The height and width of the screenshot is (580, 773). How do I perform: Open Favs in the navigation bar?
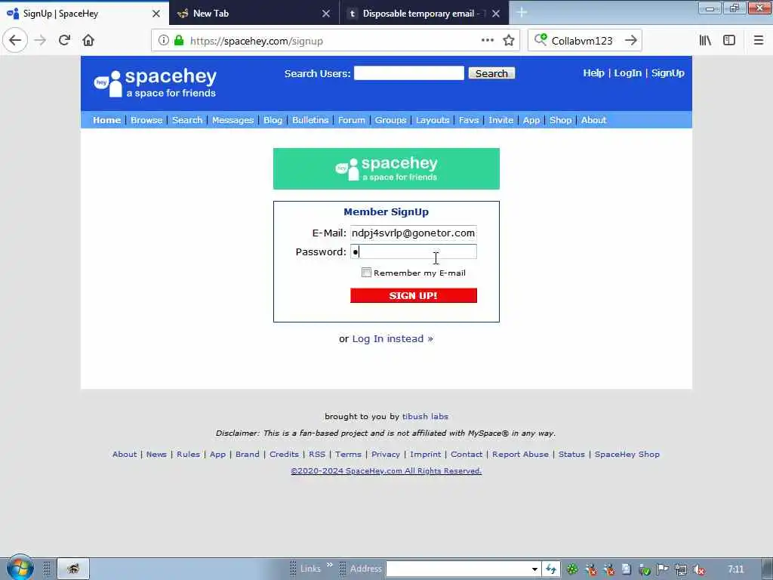click(x=469, y=120)
